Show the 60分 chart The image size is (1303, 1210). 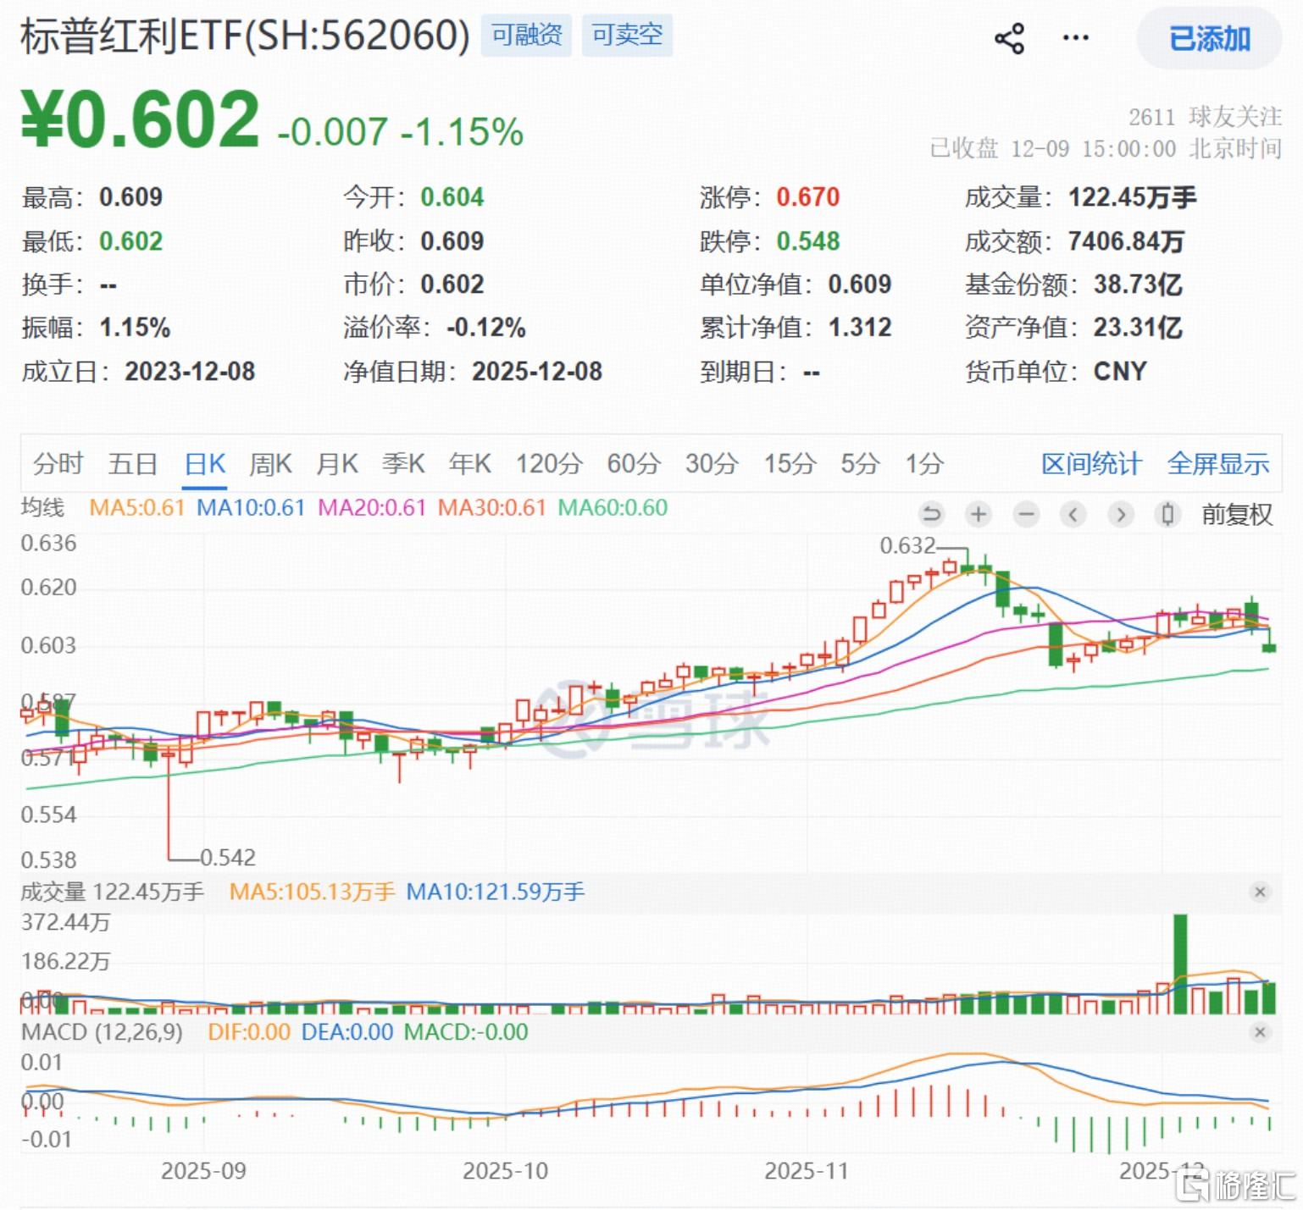634,463
